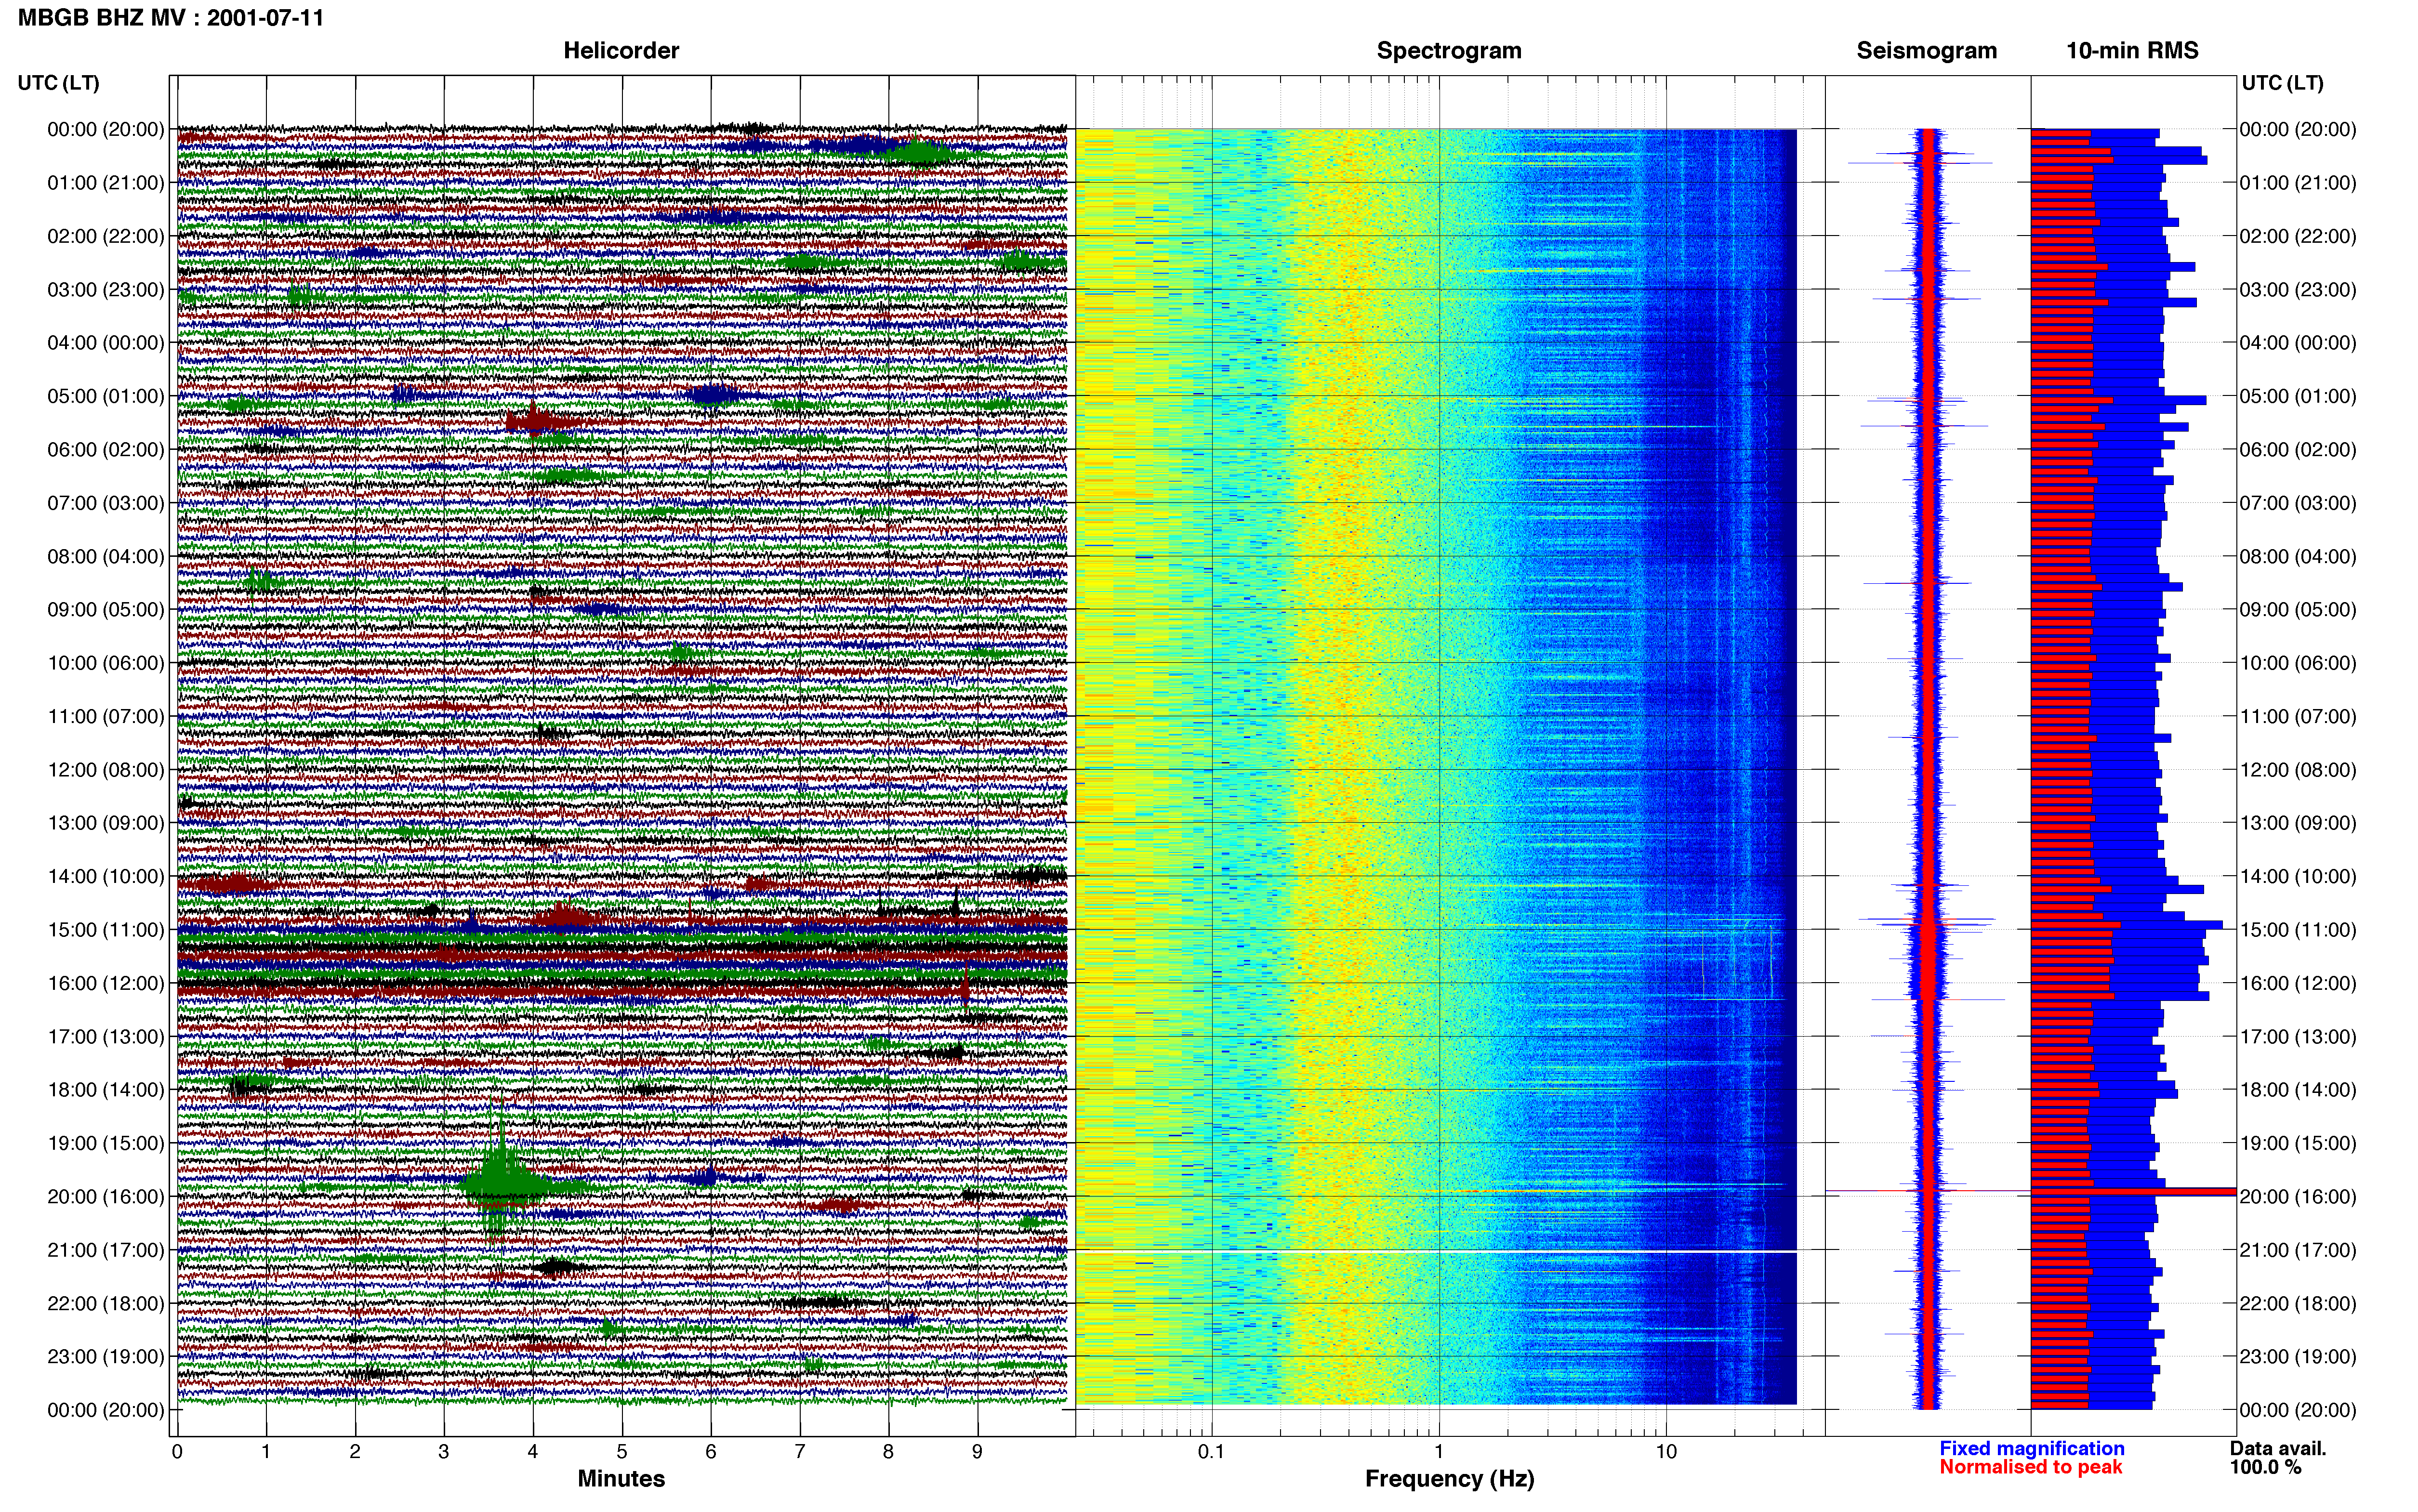The image size is (2418, 1512).
Task: Click the 1 Hz frequency tick label
Action: 1439,1452
